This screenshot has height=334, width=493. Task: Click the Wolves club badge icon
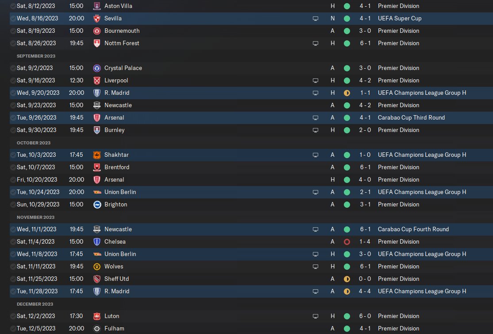click(97, 267)
